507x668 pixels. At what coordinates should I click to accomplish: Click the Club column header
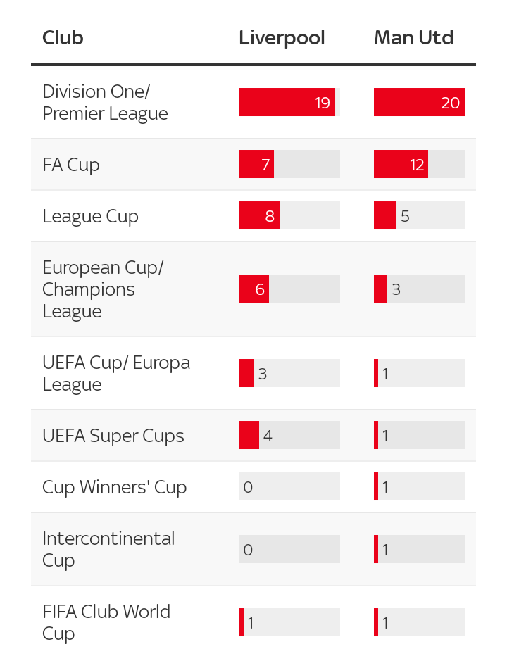[x=63, y=37]
